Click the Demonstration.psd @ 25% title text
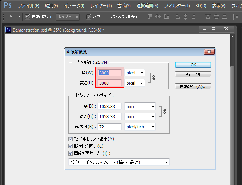Image resolution: width=242 pixels, height=185 pixels. pos(58,30)
